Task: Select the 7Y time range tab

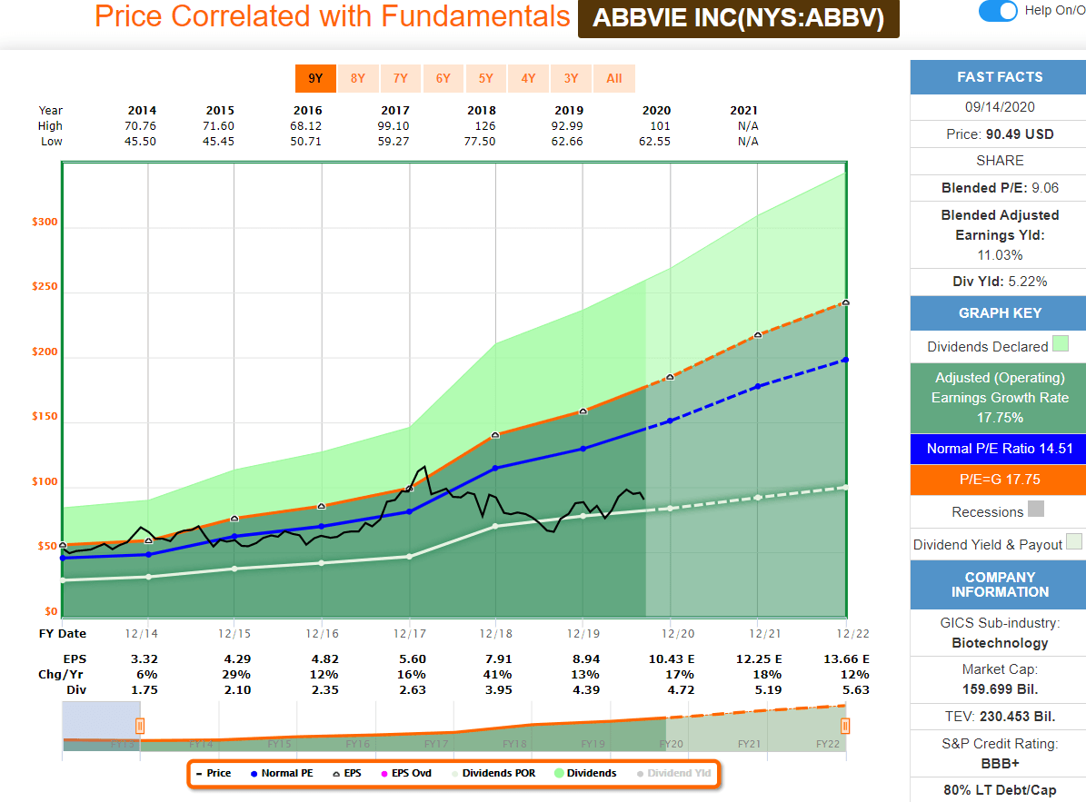Action: tap(401, 78)
